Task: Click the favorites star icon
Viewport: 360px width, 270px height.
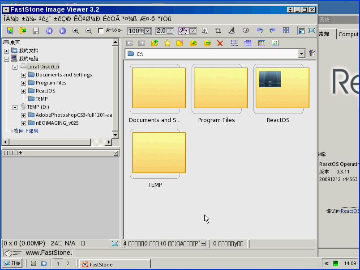Action: tap(167, 43)
